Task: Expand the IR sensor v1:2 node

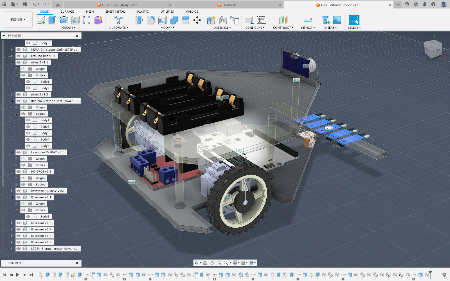Action: (12, 223)
